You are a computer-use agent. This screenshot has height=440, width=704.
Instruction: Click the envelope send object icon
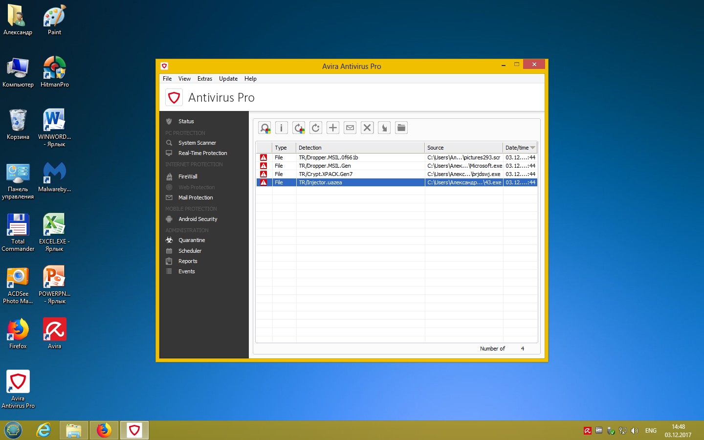(350, 128)
